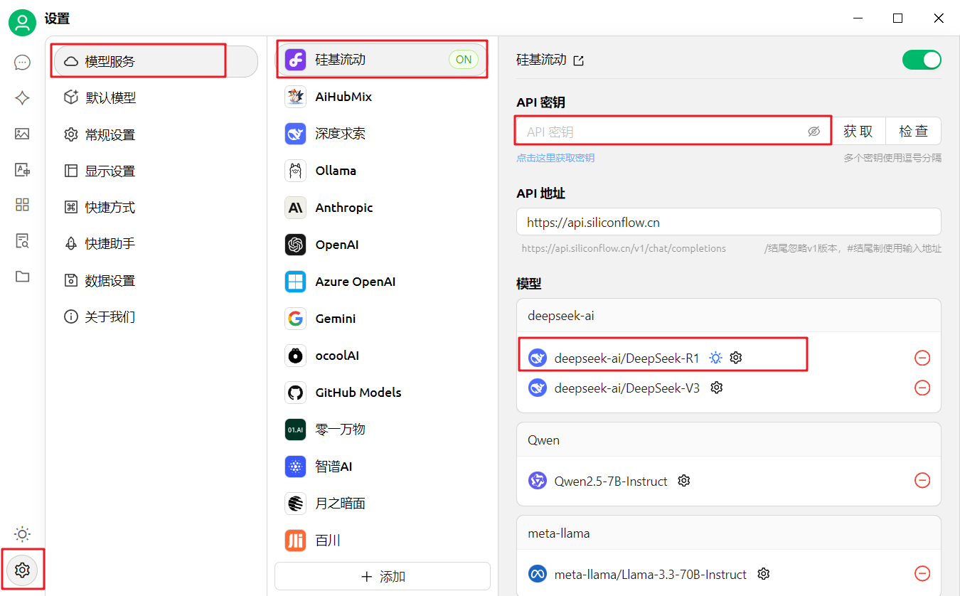This screenshot has height=596, width=960.
Task: Open the translate sidebar icon
Action: point(22,169)
